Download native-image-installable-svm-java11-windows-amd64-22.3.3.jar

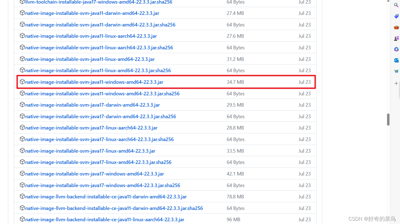pyautogui.click(x=94, y=82)
